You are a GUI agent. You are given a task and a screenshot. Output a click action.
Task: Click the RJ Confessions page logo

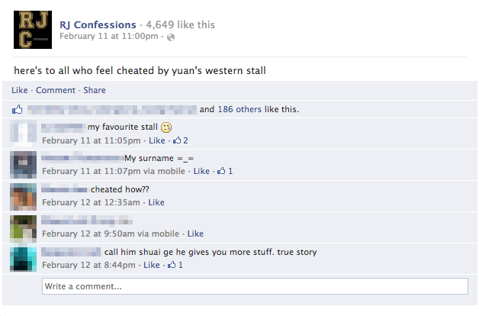pos(32,30)
